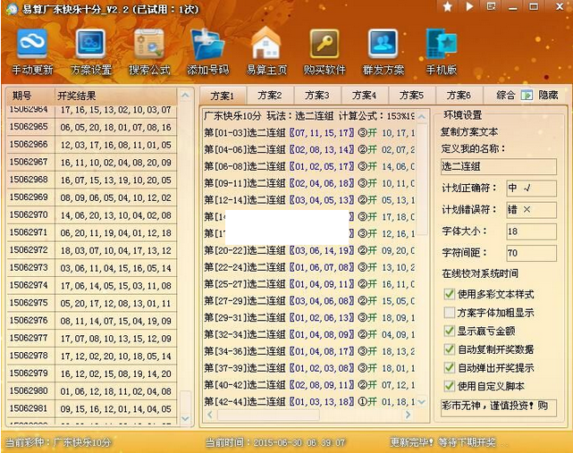Click the 期号 column header
Screen dimensions: 573x453
pos(30,96)
